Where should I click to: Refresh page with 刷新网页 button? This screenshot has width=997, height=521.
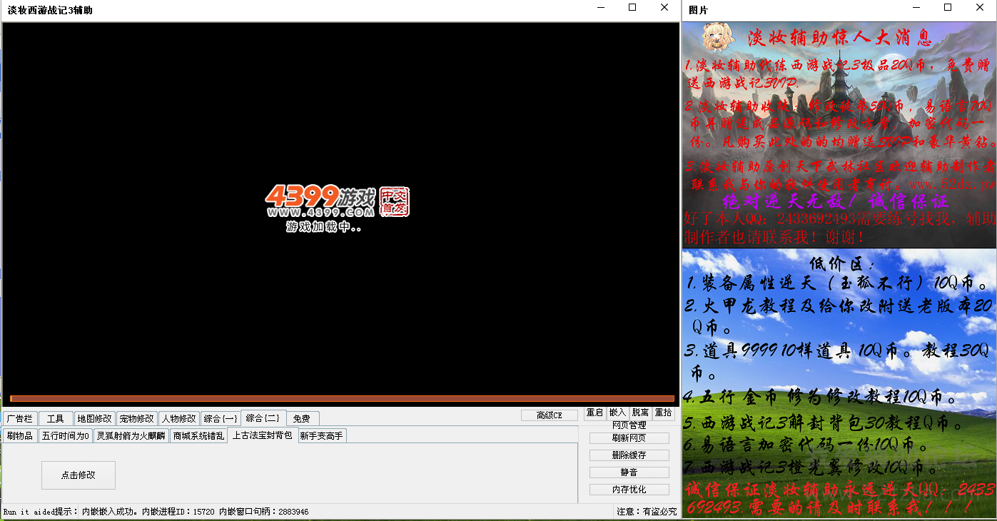tap(629, 438)
